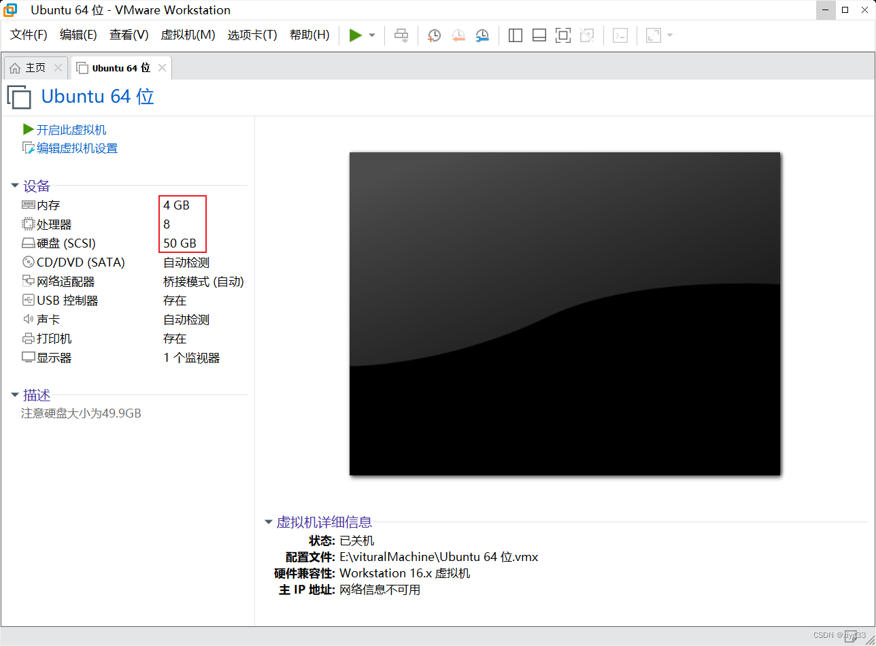
Task: Click description text 注意硬盘大小为49.9GB
Action: pyautogui.click(x=82, y=413)
